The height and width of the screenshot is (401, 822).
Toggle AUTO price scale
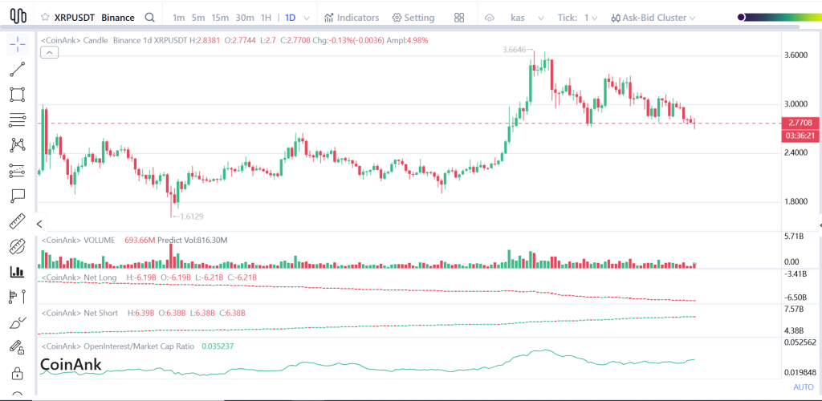pos(803,387)
